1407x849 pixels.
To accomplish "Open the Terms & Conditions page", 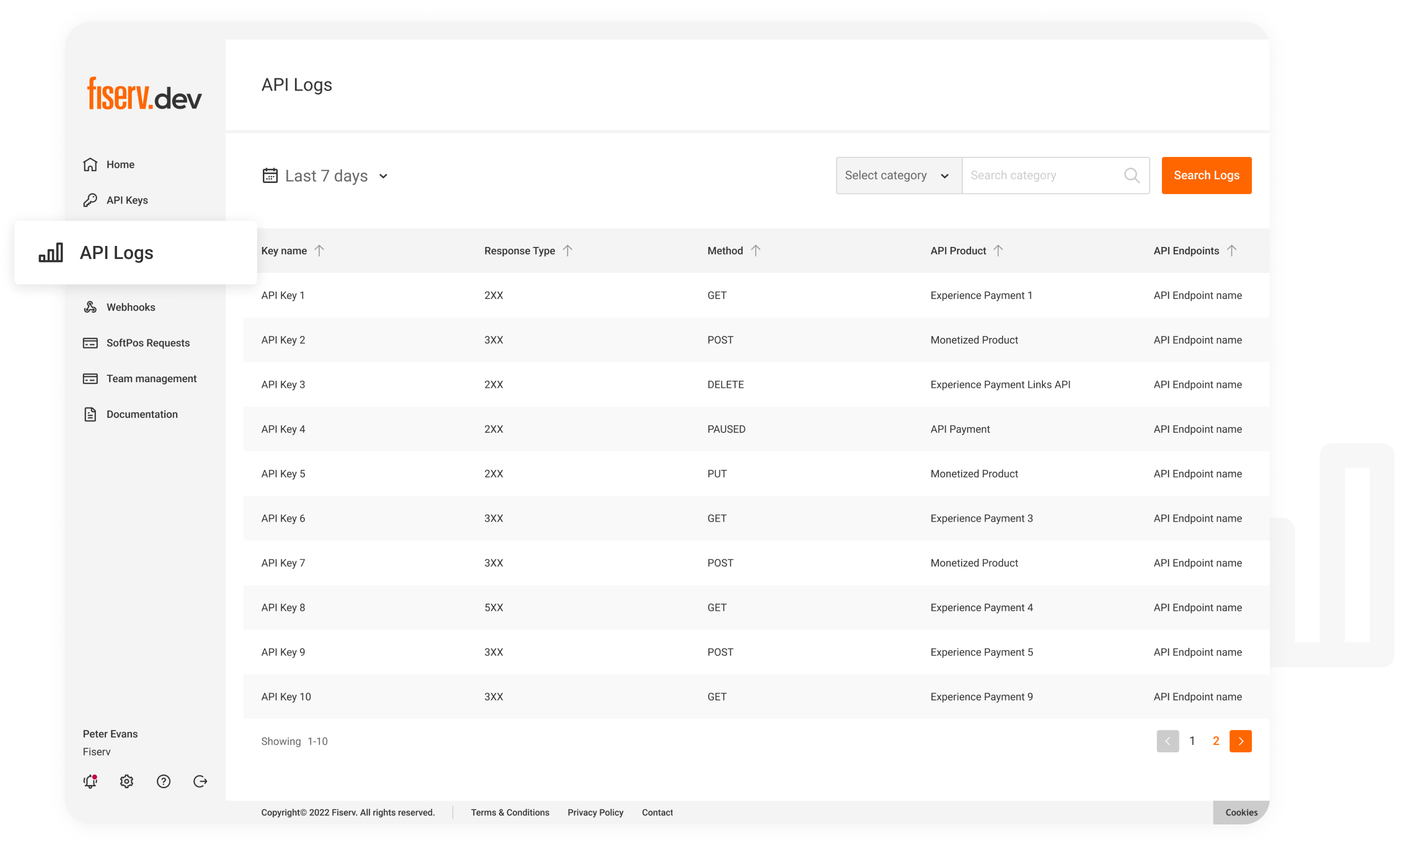I will point(510,812).
